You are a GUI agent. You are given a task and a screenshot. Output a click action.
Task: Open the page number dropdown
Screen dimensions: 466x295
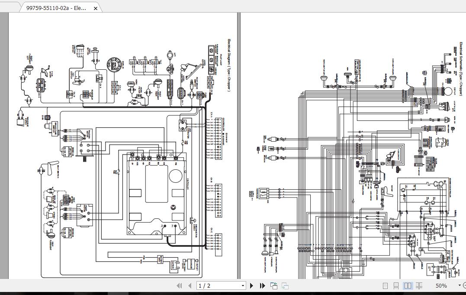tap(242, 286)
